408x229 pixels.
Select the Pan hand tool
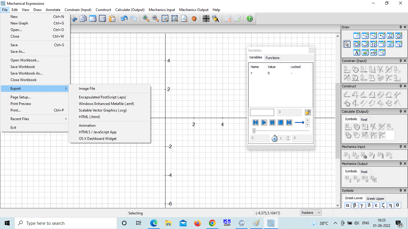point(194,18)
